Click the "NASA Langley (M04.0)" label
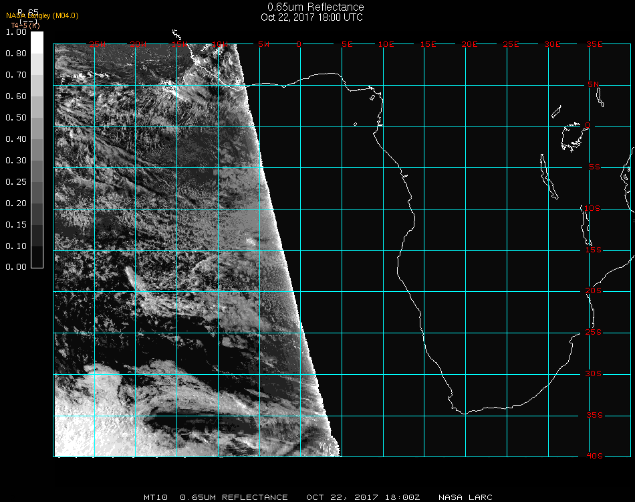Viewport: 635px width, 502px height. tap(42, 16)
